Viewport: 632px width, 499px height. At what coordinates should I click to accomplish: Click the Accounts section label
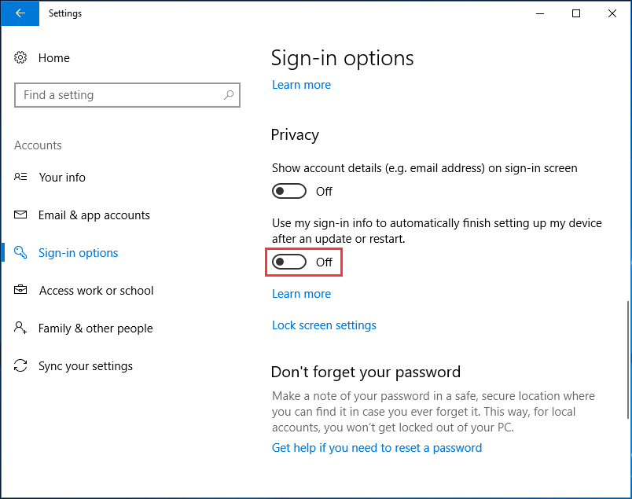pos(38,145)
